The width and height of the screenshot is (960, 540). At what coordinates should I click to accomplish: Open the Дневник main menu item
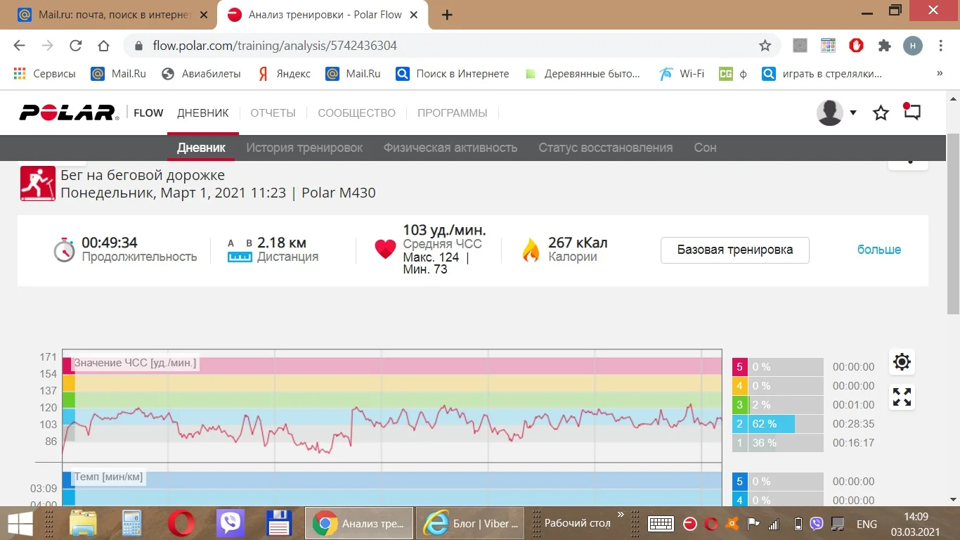[x=203, y=112]
